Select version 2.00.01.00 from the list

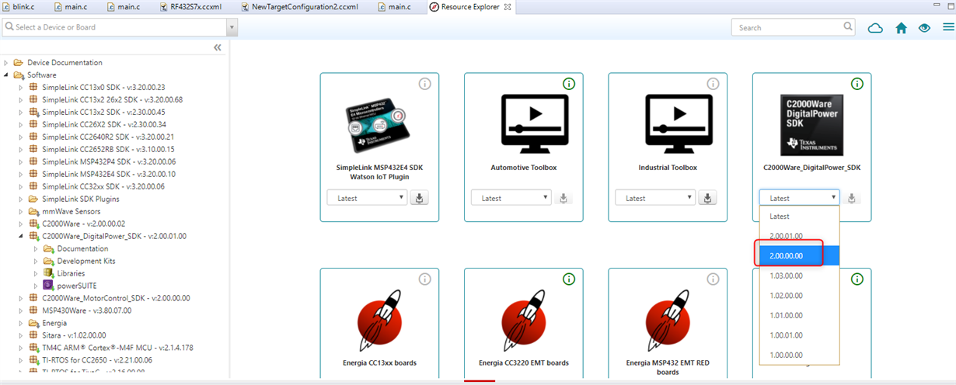(x=800, y=236)
